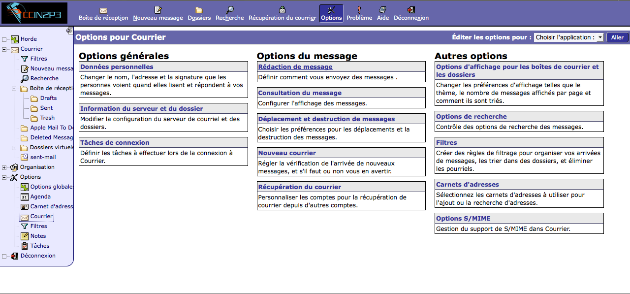
Task: Open the Aide help icon
Action: pos(383,14)
